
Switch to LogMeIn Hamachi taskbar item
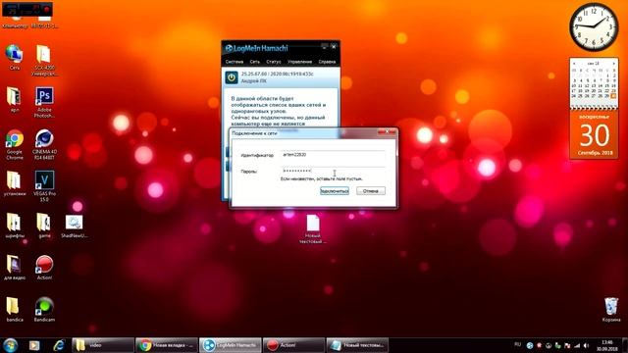[231, 345]
